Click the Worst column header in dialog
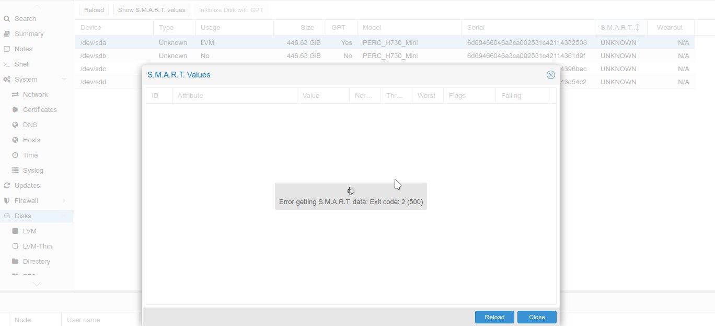Image resolution: width=715 pixels, height=326 pixels. tap(428, 96)
